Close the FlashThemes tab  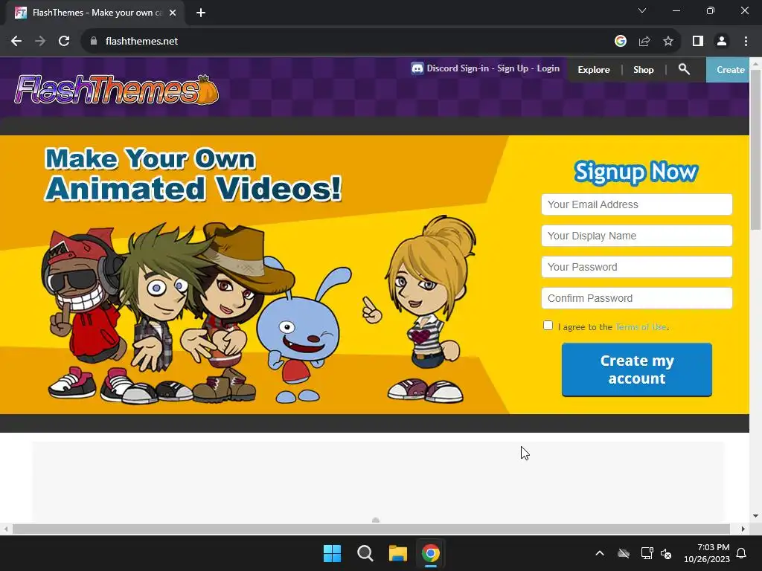[x=173, y=13]
